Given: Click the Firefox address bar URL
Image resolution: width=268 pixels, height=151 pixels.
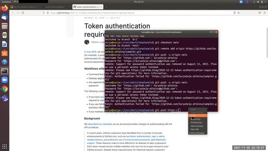Looking at the screenshot, I should coord(92,13).
